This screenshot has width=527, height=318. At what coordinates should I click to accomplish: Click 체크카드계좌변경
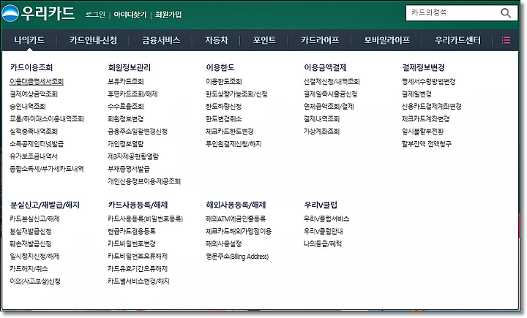[x=426, y=119]
